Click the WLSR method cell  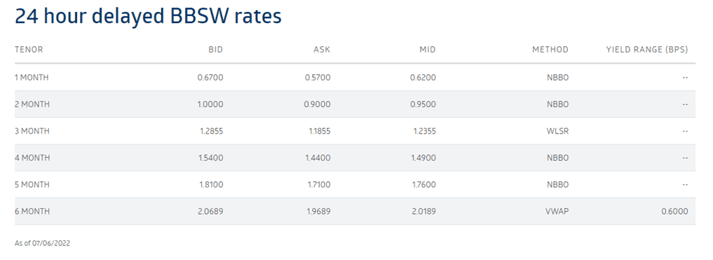[x=558, y=131]
